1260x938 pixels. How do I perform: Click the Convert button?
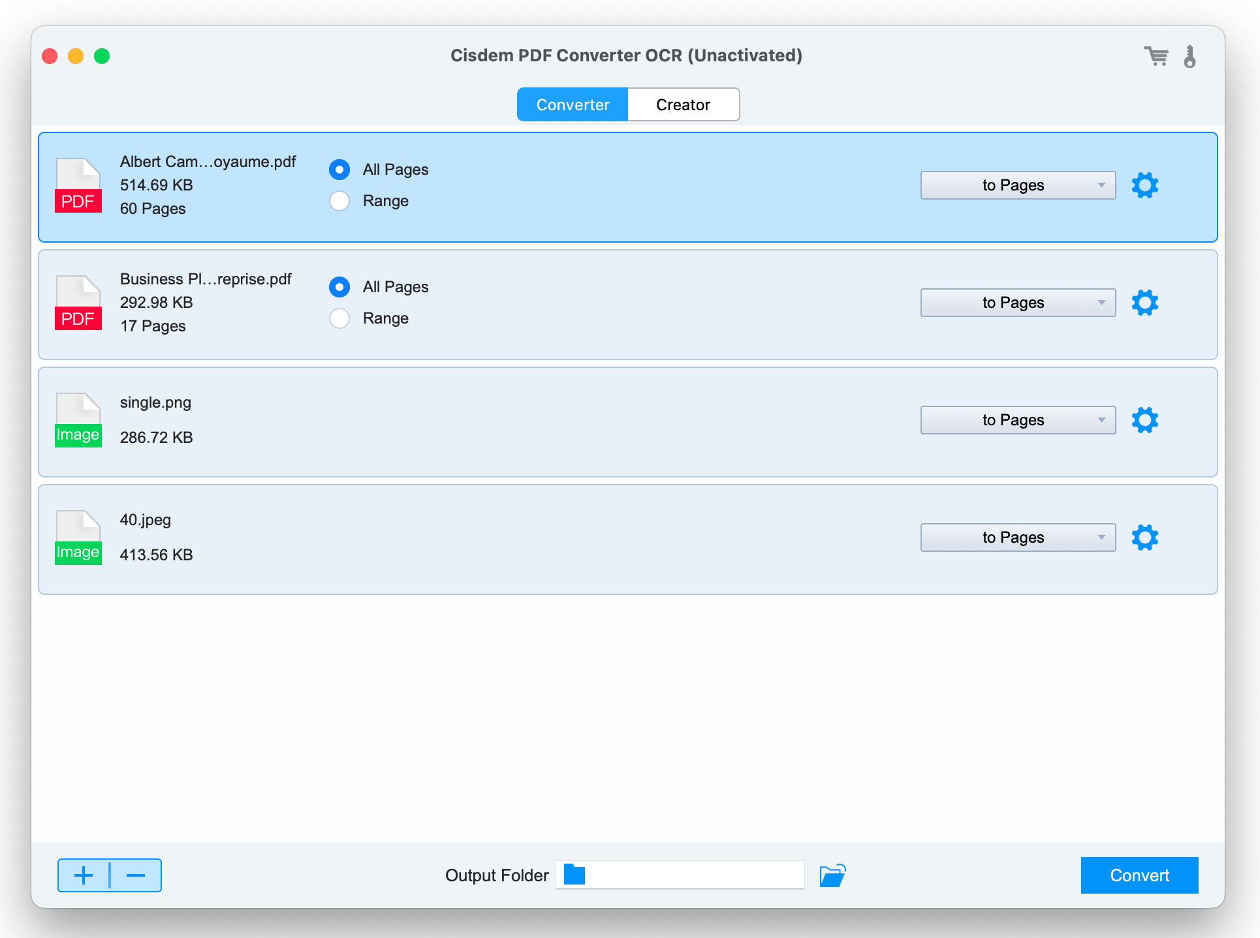[1139, 875]
